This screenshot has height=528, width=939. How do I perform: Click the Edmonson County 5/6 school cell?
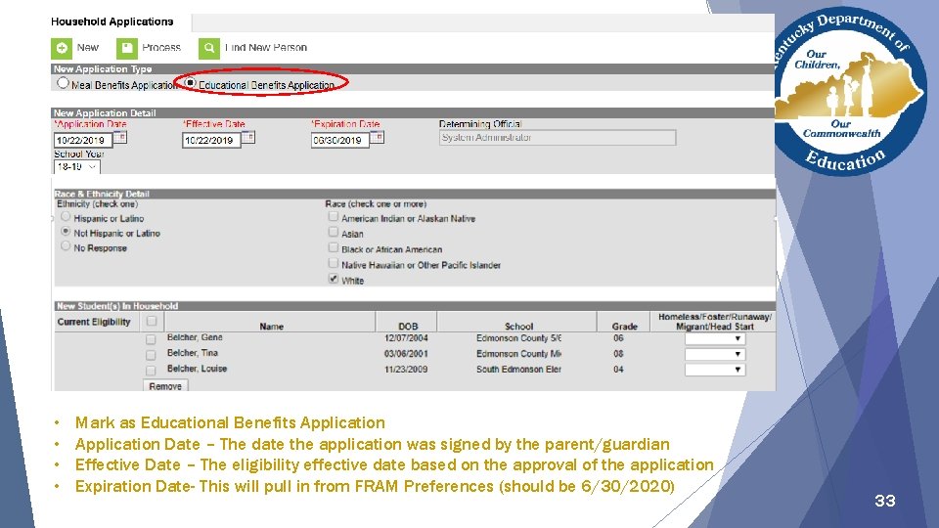click(518, 338)
